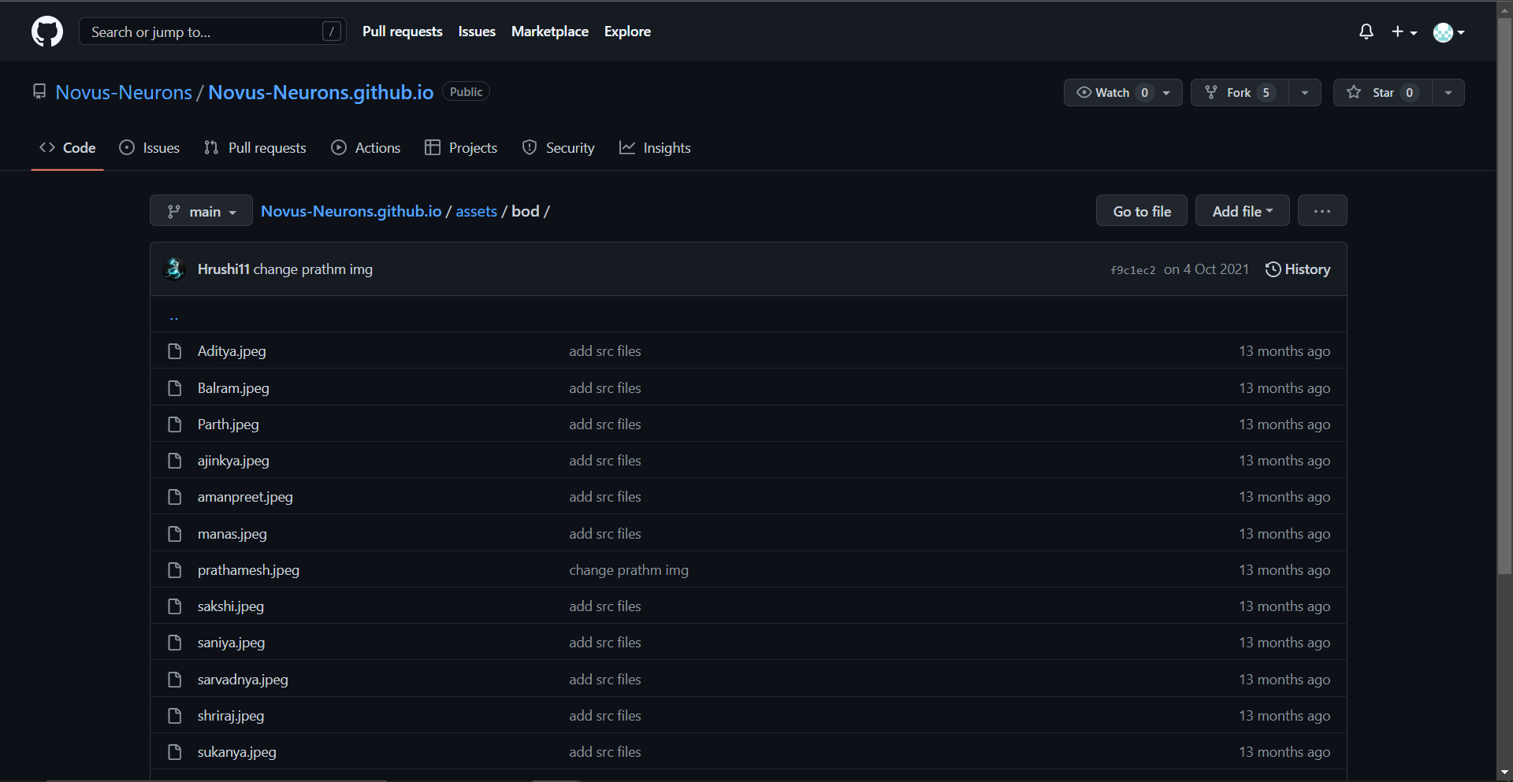This screenshot has width=1513, height=782.
Task: Click the GitHub logo
Action: pyautogui.click(x=46, y=31)
